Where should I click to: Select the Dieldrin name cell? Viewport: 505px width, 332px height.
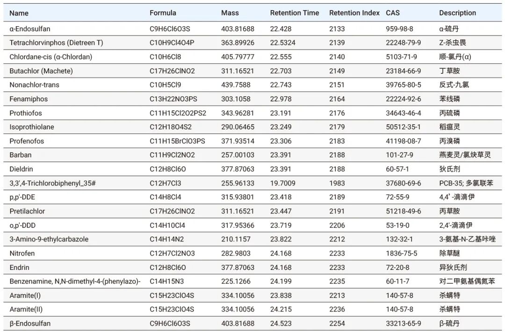[x=21, y=169]
